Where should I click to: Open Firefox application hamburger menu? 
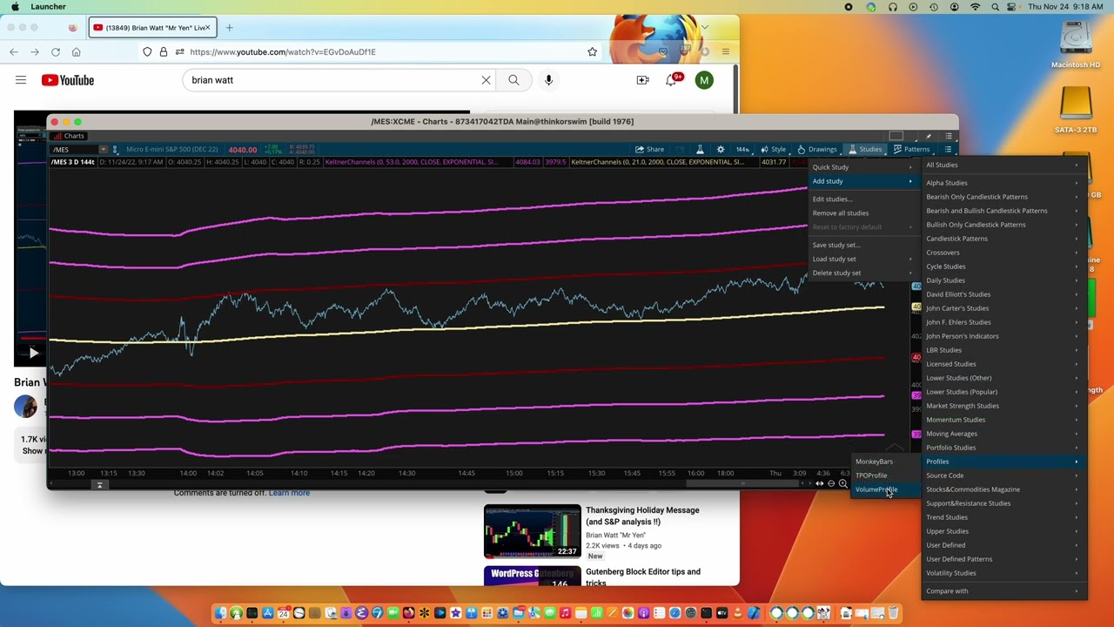coord(725,52)
